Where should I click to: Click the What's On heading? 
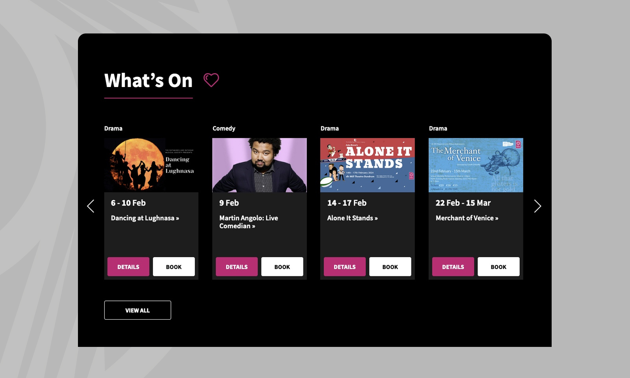coord(148,81)
